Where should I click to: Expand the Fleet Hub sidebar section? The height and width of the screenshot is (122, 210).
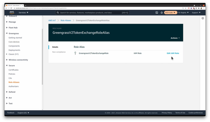pyautogui.click(x=7, y=28)
